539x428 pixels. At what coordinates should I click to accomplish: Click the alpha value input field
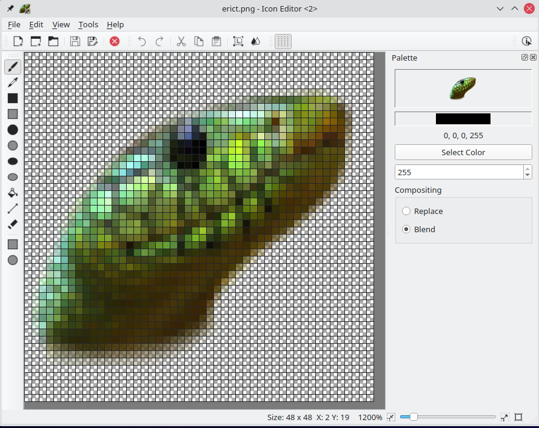[x=458, y=172]
